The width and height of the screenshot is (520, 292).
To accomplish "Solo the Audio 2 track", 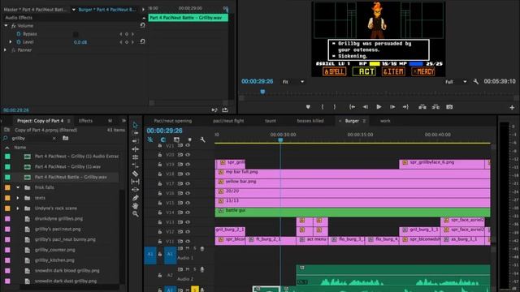I will pos(195,269).
